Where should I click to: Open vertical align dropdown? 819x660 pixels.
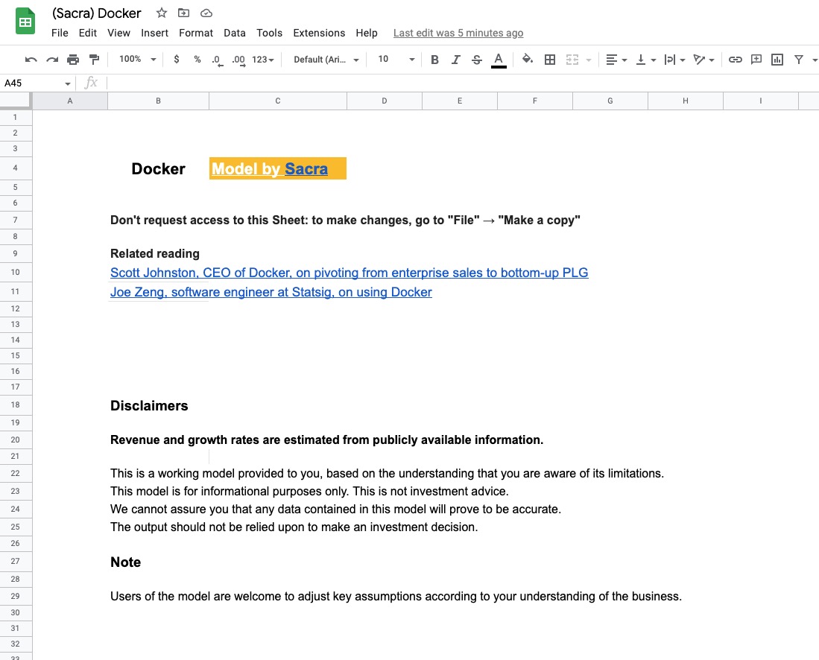click(645, 60)
